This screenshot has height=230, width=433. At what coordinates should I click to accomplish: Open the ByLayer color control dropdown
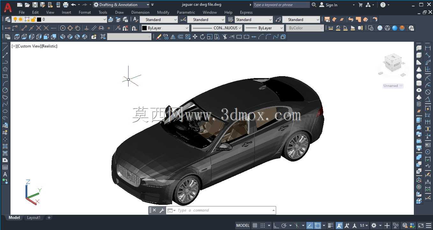tap(165, 28)
